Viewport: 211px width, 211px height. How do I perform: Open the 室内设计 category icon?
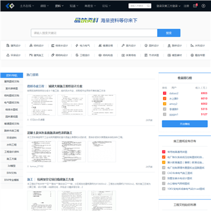click(x=123, y=46)
